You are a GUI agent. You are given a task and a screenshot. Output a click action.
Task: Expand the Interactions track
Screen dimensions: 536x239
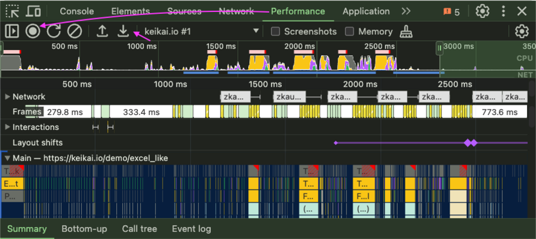click(x=7, y=127)
